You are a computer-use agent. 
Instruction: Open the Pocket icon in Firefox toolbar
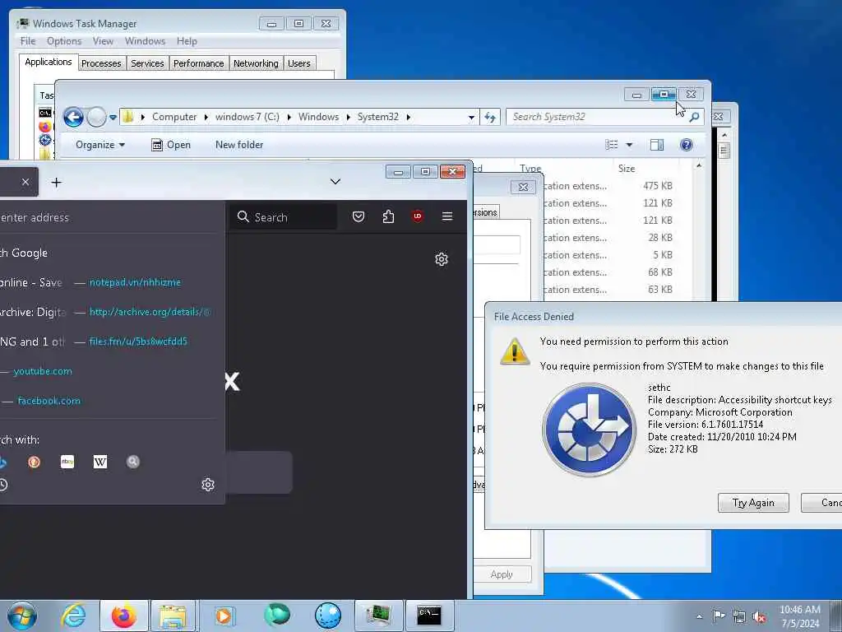tap(359, 216)
